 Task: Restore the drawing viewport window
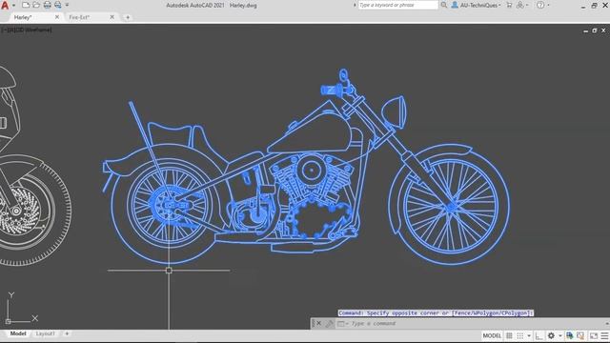(x=595, y=30)
